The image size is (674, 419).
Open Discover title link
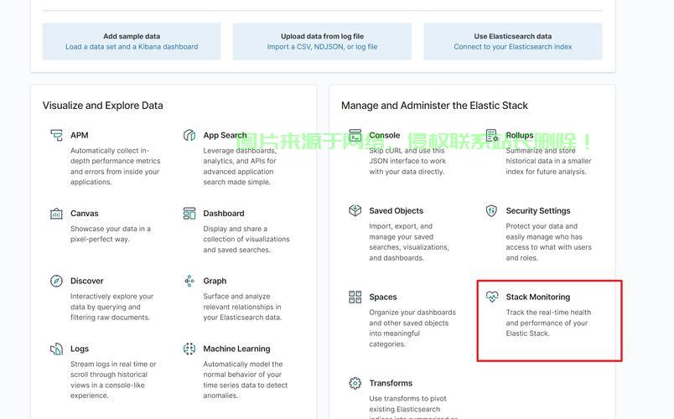coord(87,281)
